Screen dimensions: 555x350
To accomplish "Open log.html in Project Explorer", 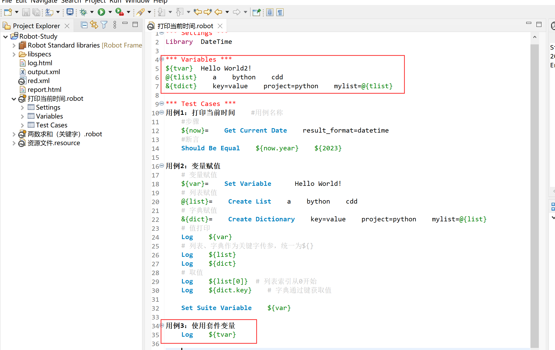I will click(40, 63).
